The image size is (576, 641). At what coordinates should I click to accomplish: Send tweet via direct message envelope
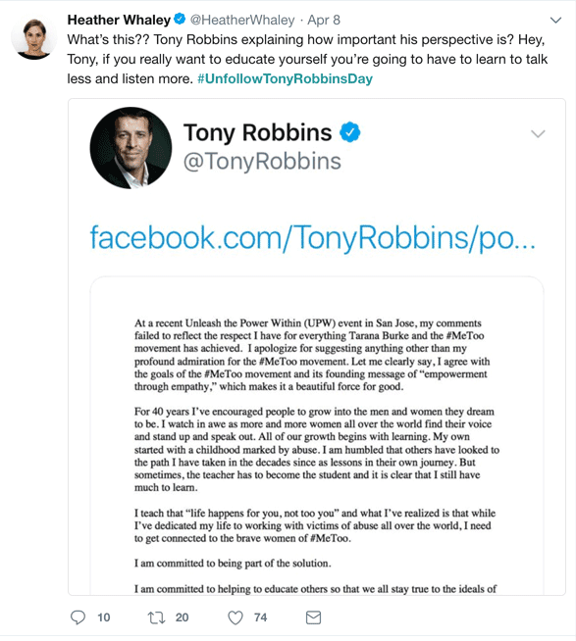[x=314, y=617]
